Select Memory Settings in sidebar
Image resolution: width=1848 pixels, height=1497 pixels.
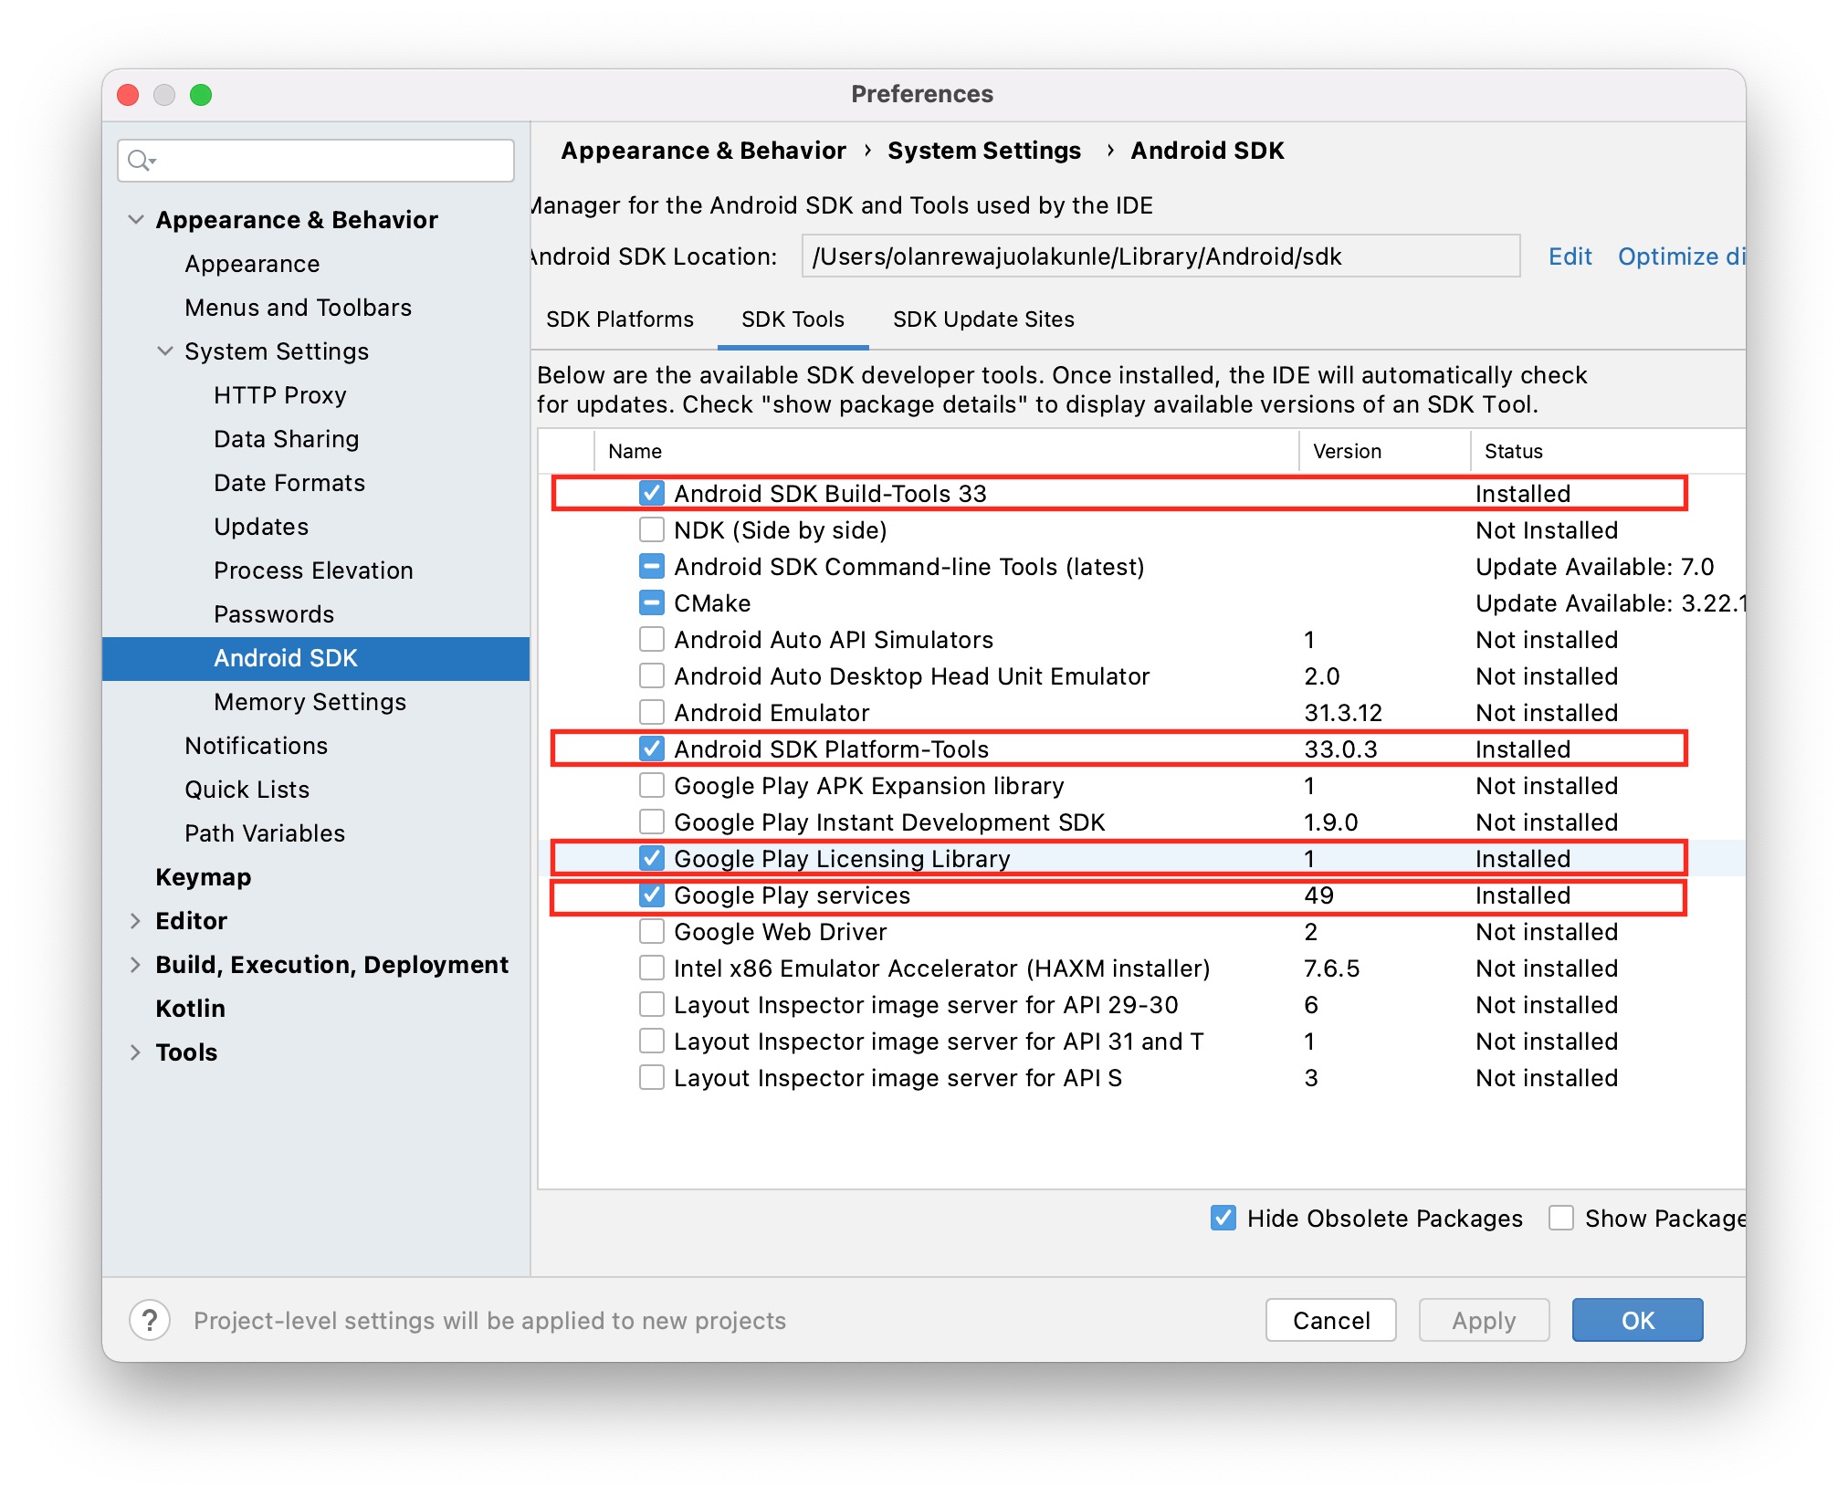coord(310,702)
